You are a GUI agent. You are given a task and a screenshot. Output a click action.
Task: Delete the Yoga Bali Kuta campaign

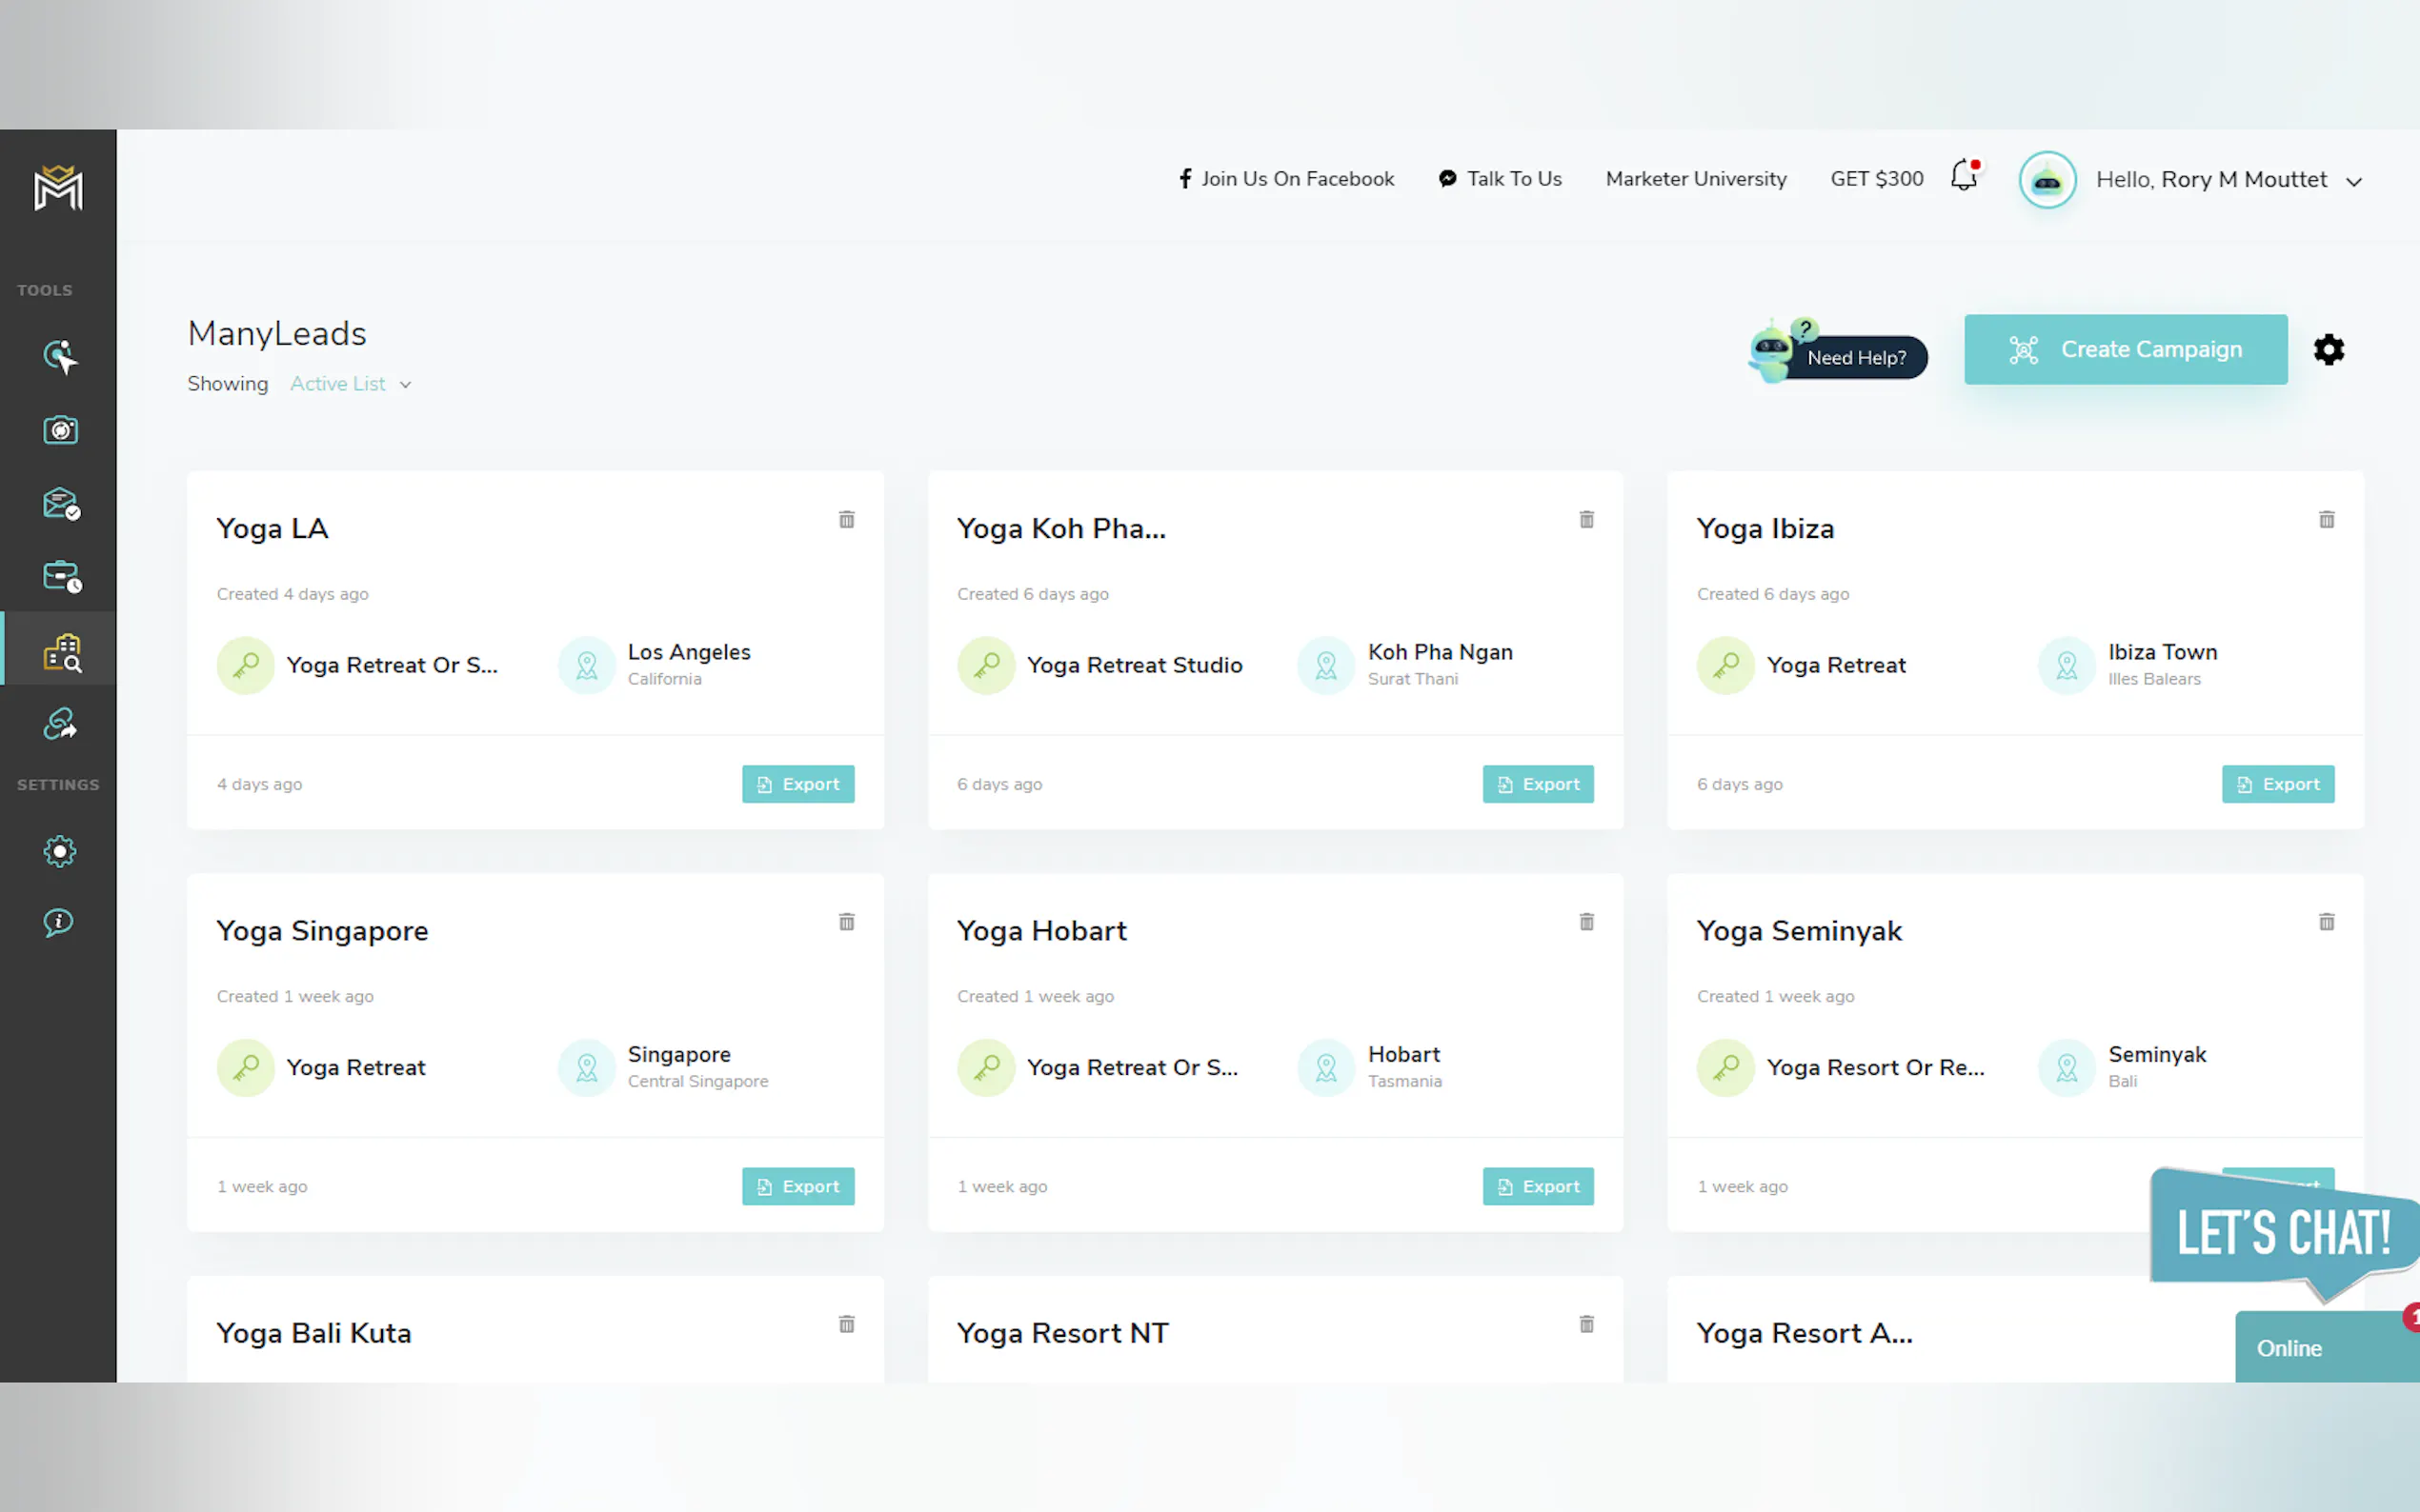(846, 1324)
